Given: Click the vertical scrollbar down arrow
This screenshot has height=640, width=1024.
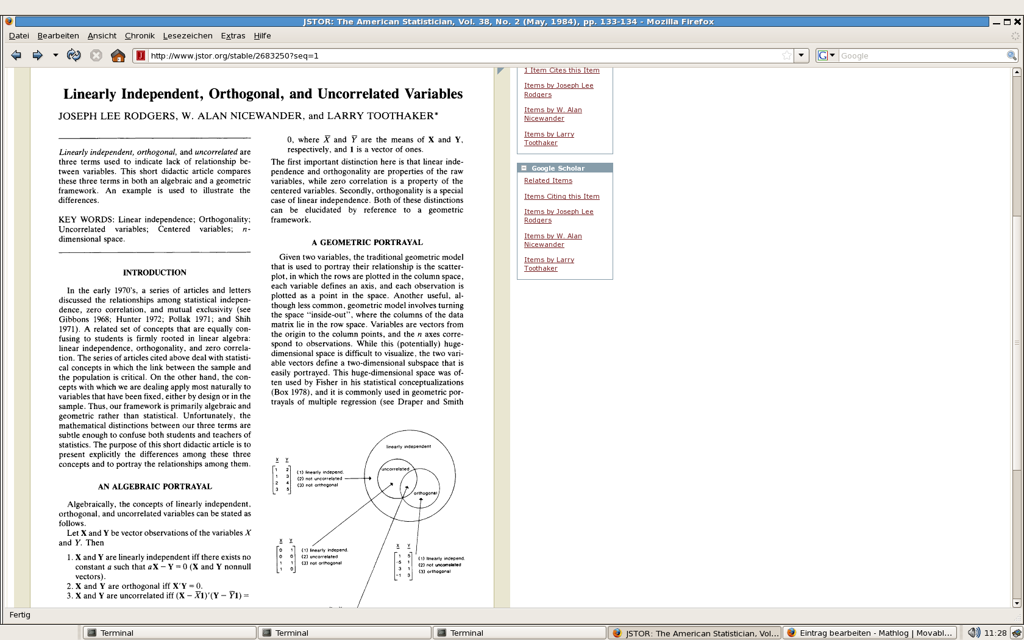Looking at the screenshot, I should click(1016, 603).
